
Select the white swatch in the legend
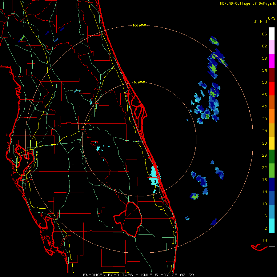(x=272, y=34)
